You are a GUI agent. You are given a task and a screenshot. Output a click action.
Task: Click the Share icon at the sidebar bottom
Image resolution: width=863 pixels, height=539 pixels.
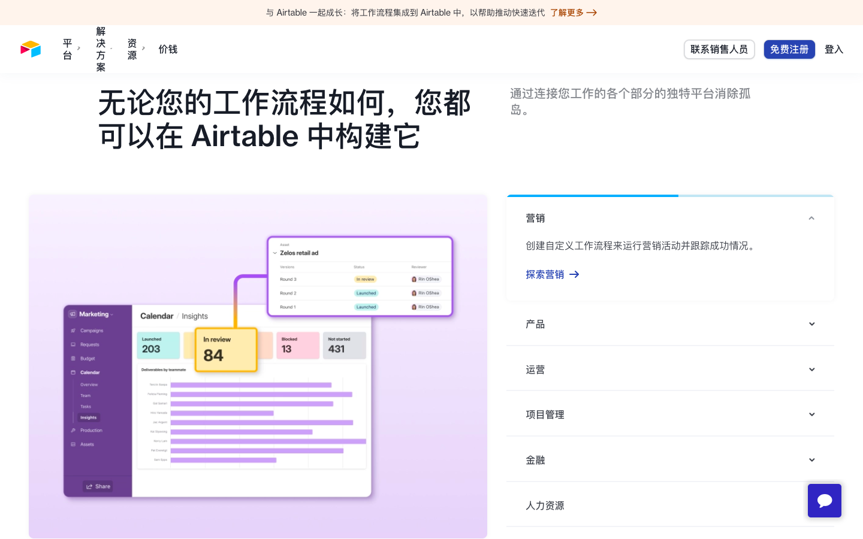89,486
